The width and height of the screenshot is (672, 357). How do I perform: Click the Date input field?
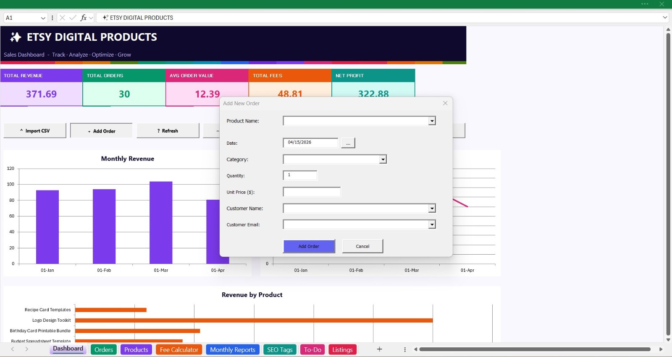311,143
